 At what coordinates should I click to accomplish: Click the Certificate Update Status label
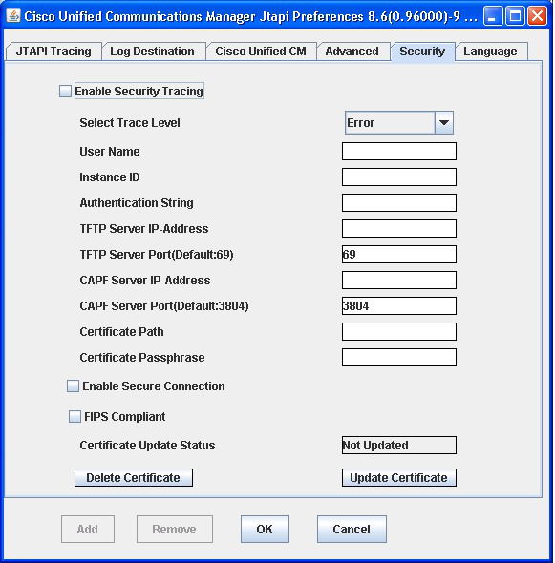point(147,446)
